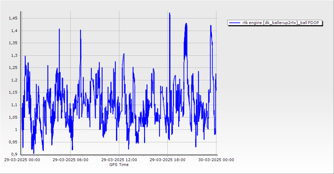Click y-axis value '0,9'

point(14,154)
